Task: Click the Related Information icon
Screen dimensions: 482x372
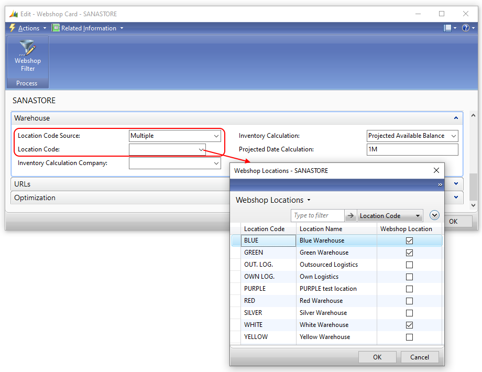Action: (56, 28)
